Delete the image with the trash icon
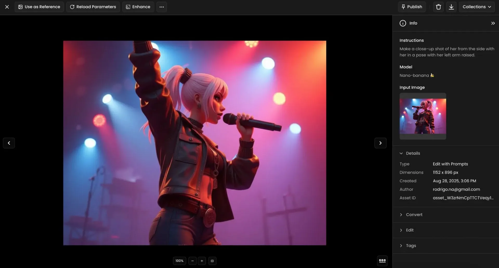This screenshot has width=499, height=268. tap(438, 7)
